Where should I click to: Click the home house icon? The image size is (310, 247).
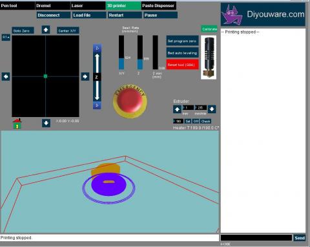17,124
